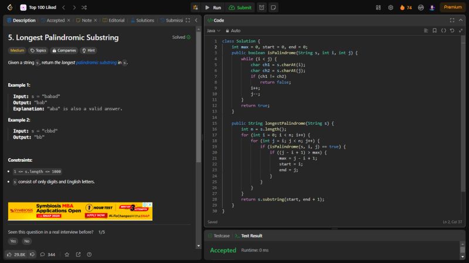Close the Note tab
Image resolution: width=469 pixels, height=263 pixels.
tap(96, 21)
